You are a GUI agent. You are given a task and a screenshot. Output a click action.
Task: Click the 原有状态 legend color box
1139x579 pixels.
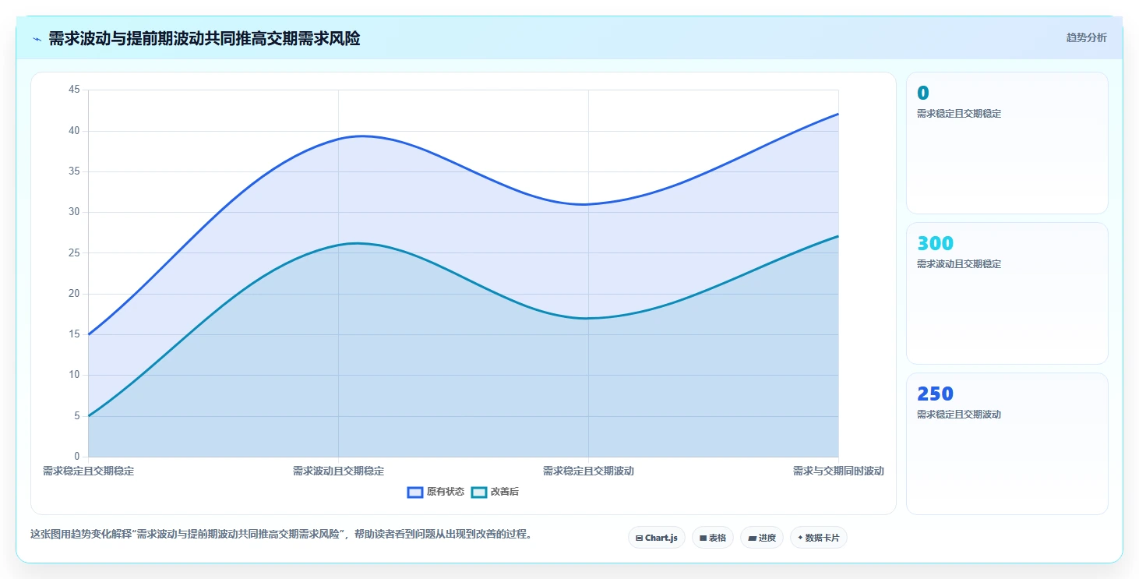pyautogui.click(x=415, y=492)
